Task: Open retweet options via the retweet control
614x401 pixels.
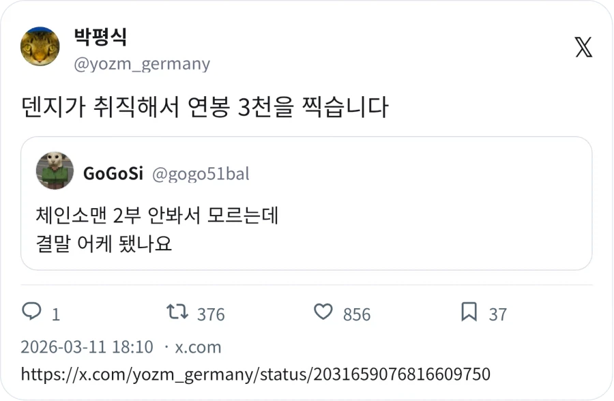Action: [178, 313]
